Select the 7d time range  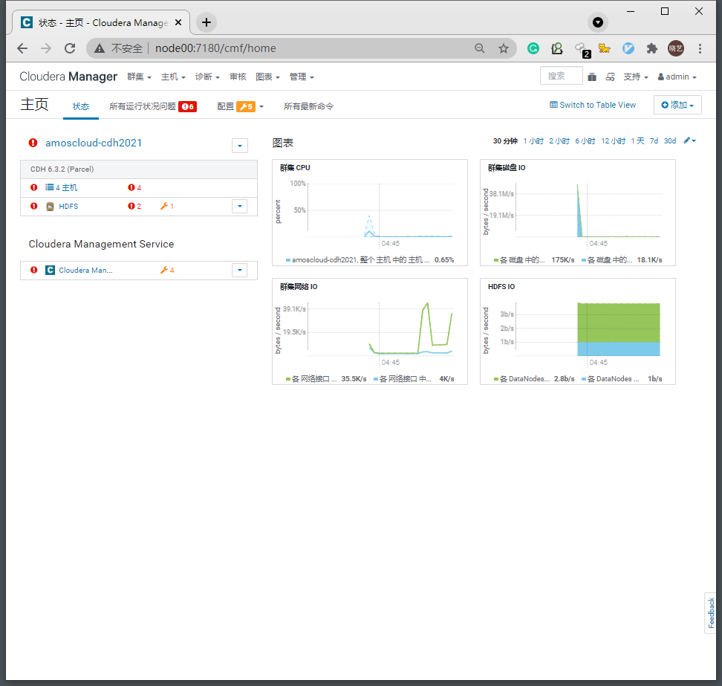click(654, 141)
